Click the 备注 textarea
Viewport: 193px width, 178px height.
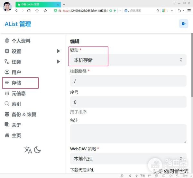pyautogui.click(x=128, y=134)
